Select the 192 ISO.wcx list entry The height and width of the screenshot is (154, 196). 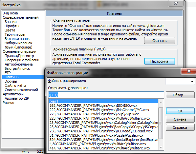tap(103, 106)
